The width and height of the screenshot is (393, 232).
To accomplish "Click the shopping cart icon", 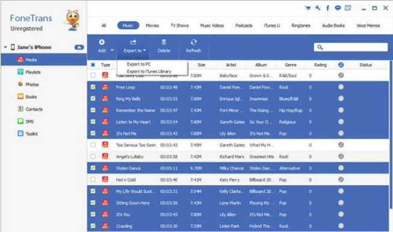I will [308, 8].
